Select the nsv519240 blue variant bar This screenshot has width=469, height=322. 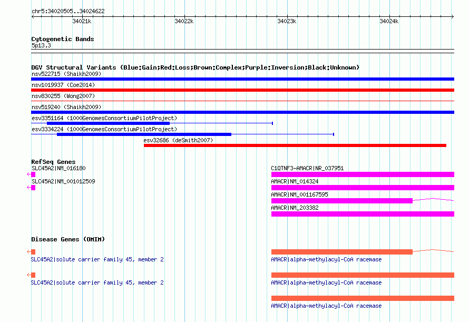pos(242,112)
